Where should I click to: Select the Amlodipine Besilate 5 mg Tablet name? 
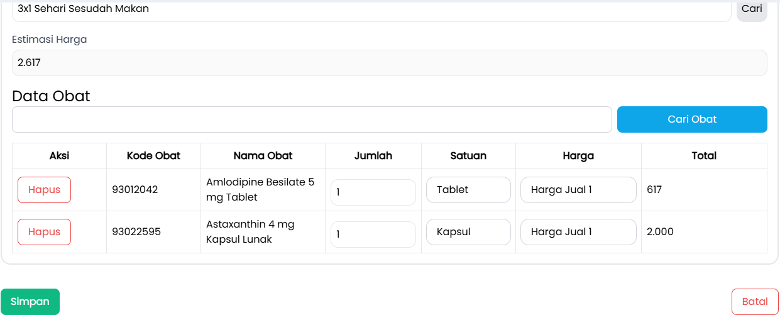tap(260, 190)
